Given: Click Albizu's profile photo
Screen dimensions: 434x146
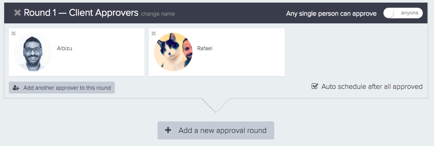Looking at the screenshot, I should [x=33, y=52].
